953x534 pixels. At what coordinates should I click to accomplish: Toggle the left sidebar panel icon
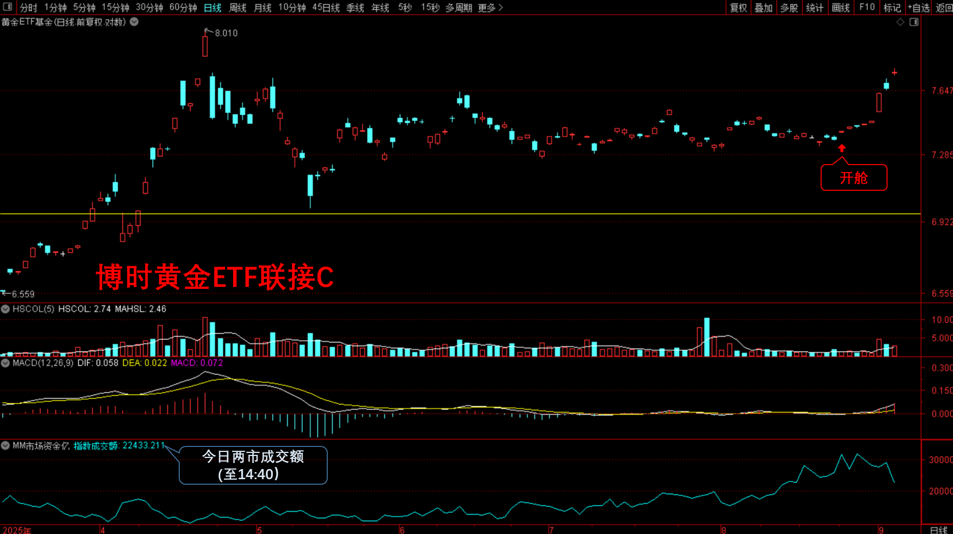coord(8,7)
